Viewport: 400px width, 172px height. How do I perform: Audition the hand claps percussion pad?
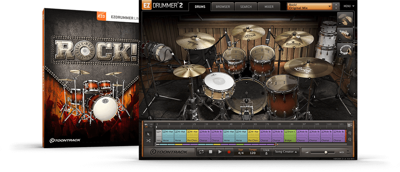(345, 19)
